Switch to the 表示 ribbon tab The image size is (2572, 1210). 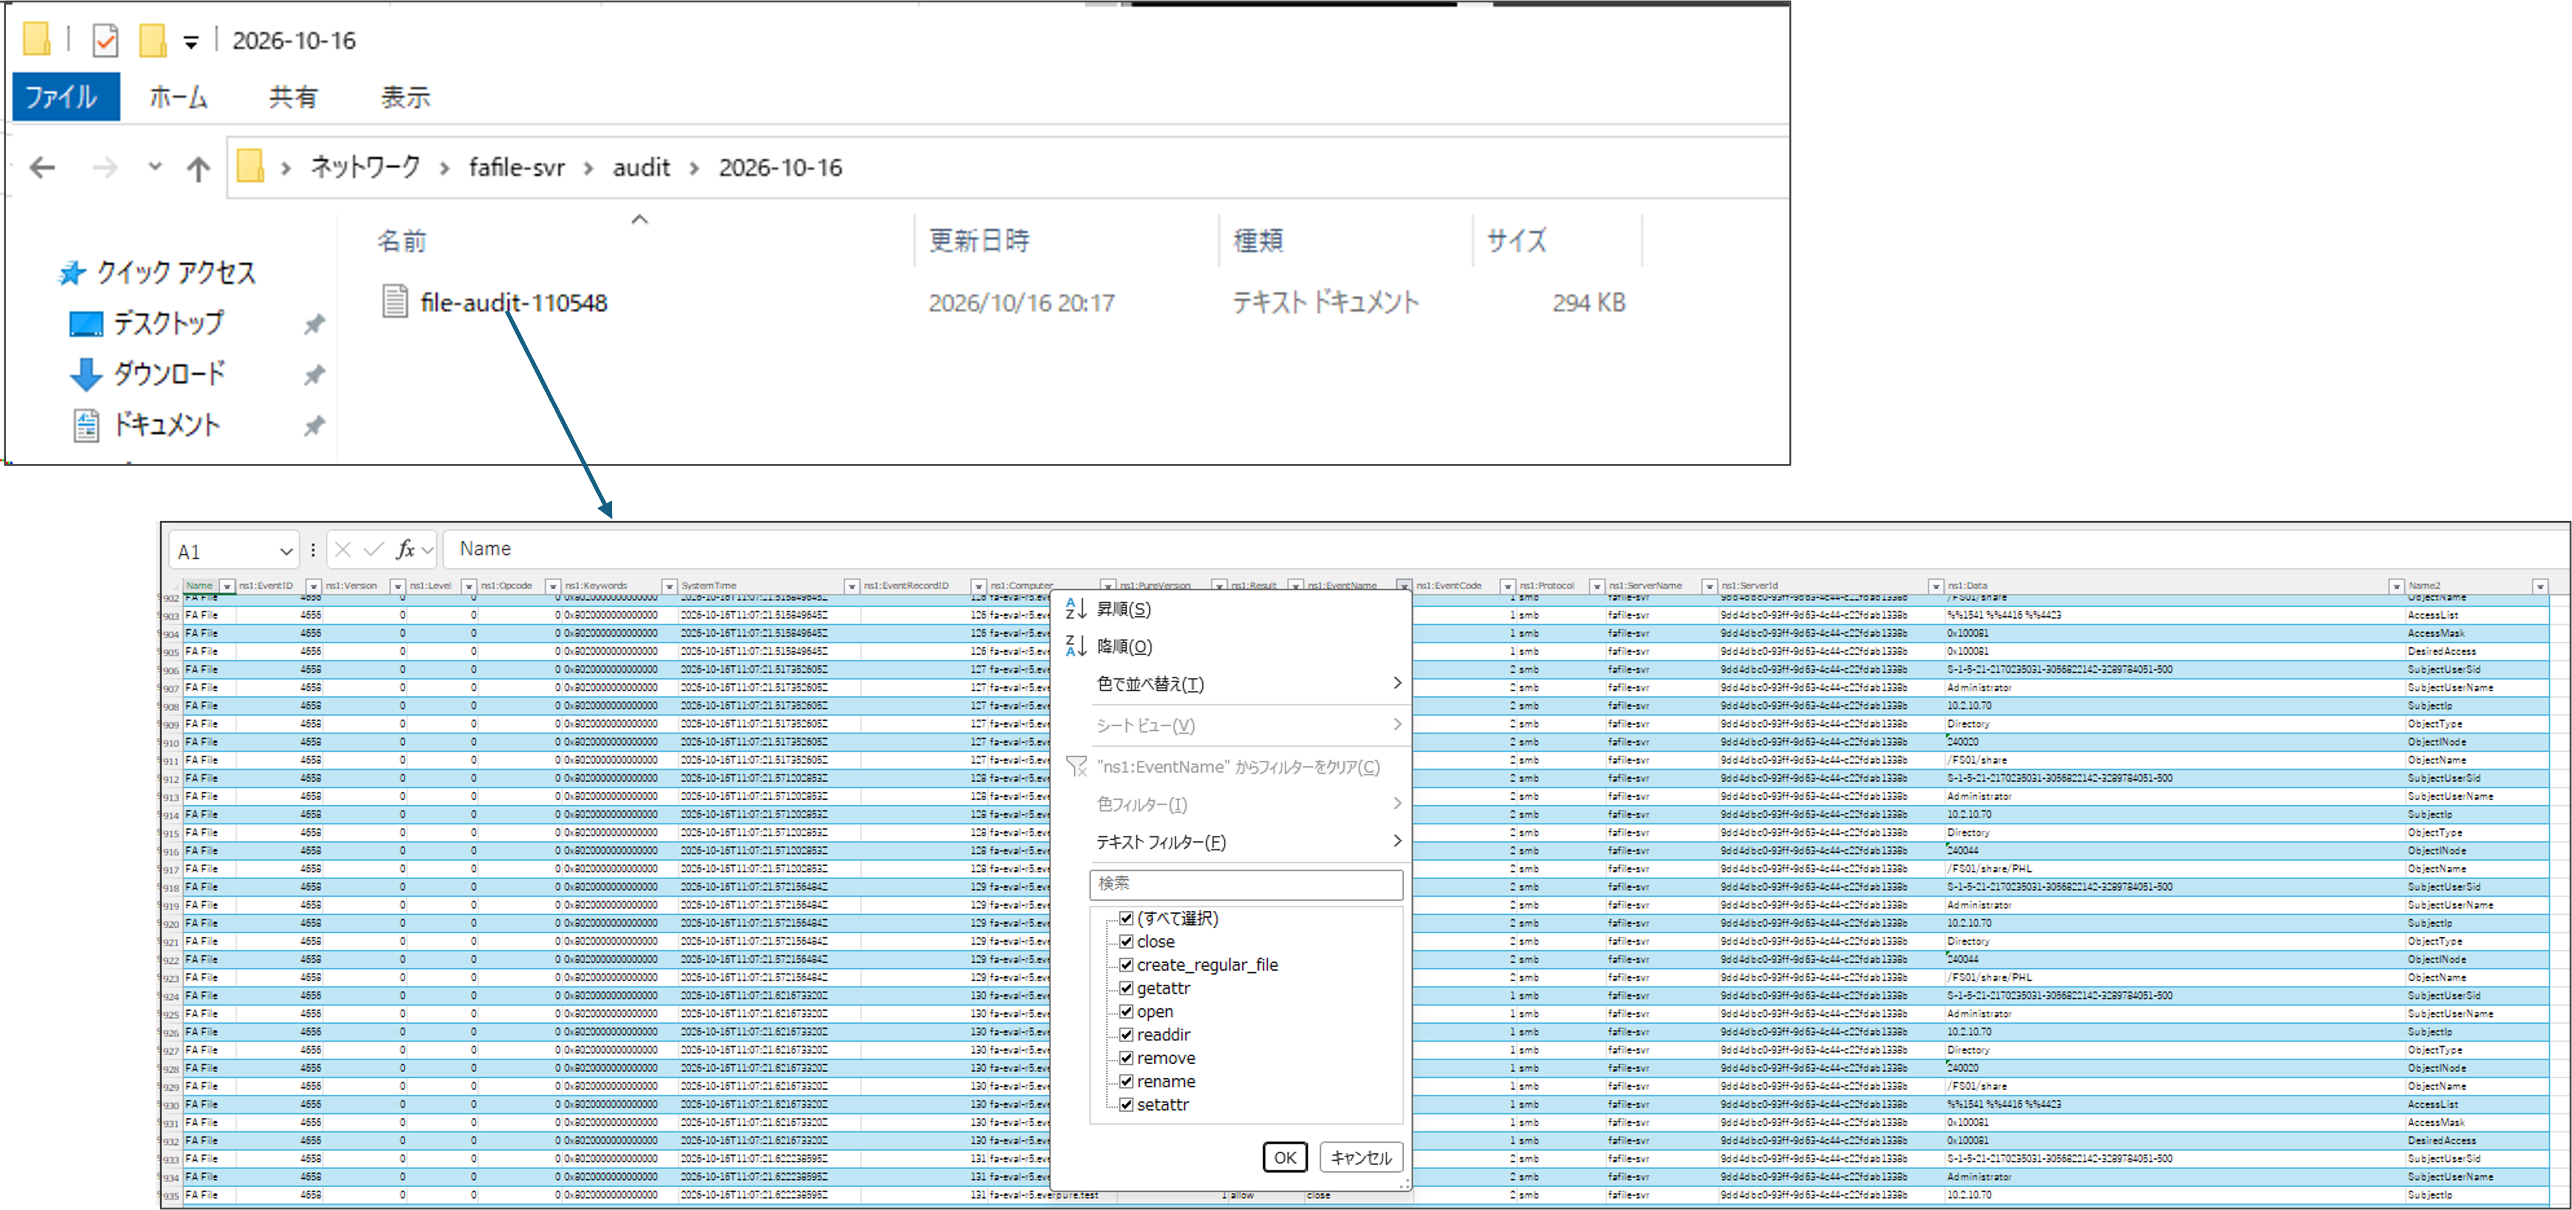[x=404, y=97]
